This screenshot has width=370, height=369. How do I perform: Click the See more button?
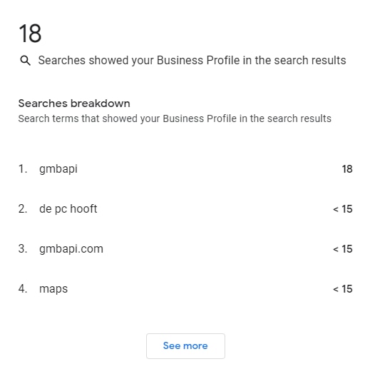[x=185, y=346]
